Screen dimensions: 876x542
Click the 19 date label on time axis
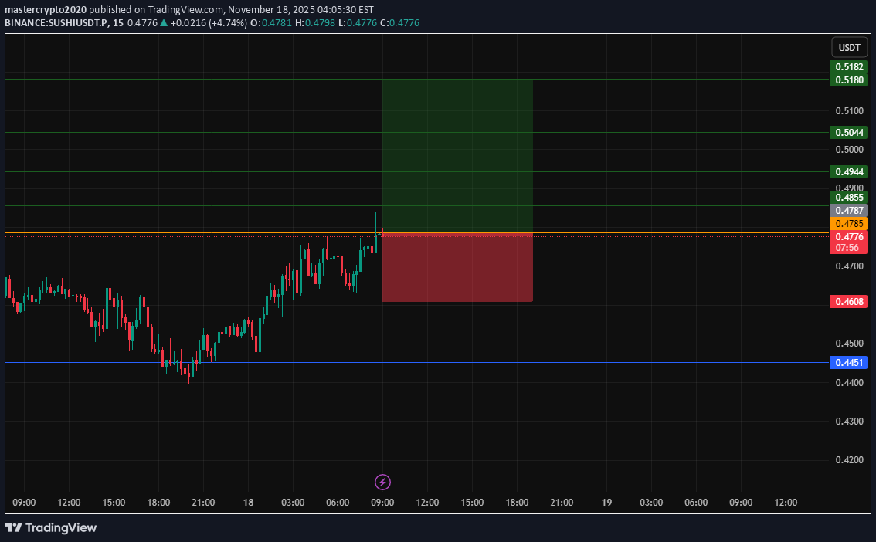(x=607, y=503)
